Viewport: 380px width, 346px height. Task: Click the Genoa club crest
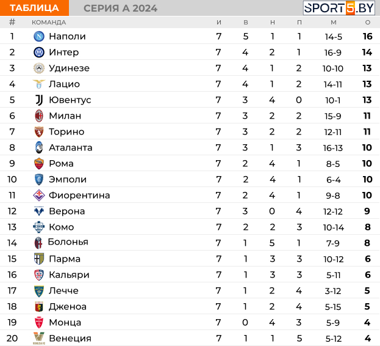coord(39,306)
